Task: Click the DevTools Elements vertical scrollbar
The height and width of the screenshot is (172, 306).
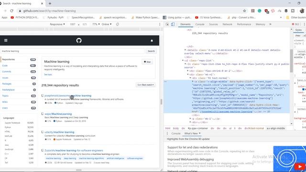Action: [x=291, y=61]
